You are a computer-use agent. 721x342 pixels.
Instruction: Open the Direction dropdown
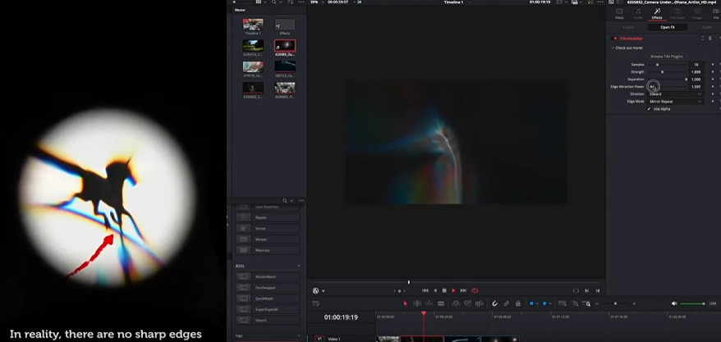pyautogui.click(x=675, y=93)
